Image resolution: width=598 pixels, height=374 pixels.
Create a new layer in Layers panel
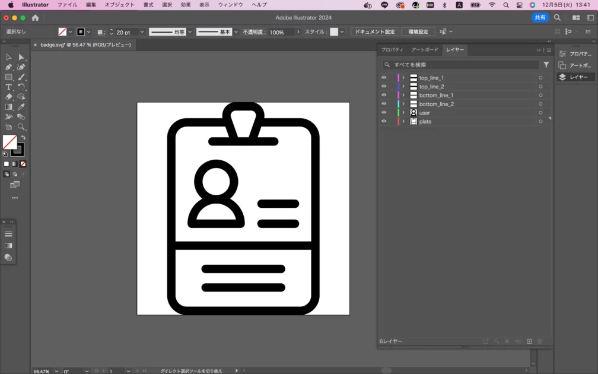coord(529,341)
